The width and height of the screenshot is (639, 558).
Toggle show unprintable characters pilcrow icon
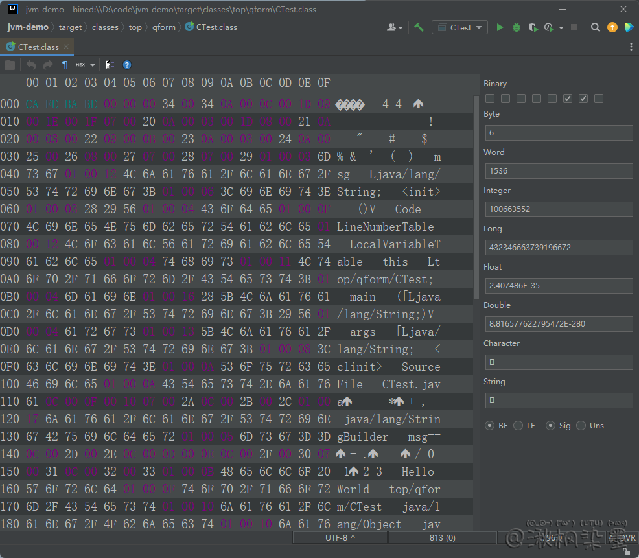click(x=64, y=65)
